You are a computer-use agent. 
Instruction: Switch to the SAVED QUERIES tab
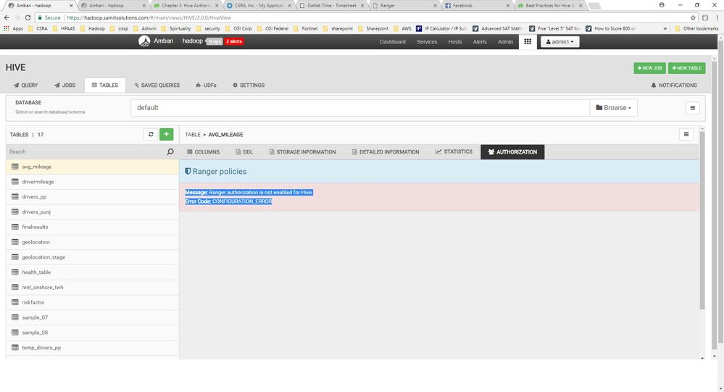click(x=157, y=86)
